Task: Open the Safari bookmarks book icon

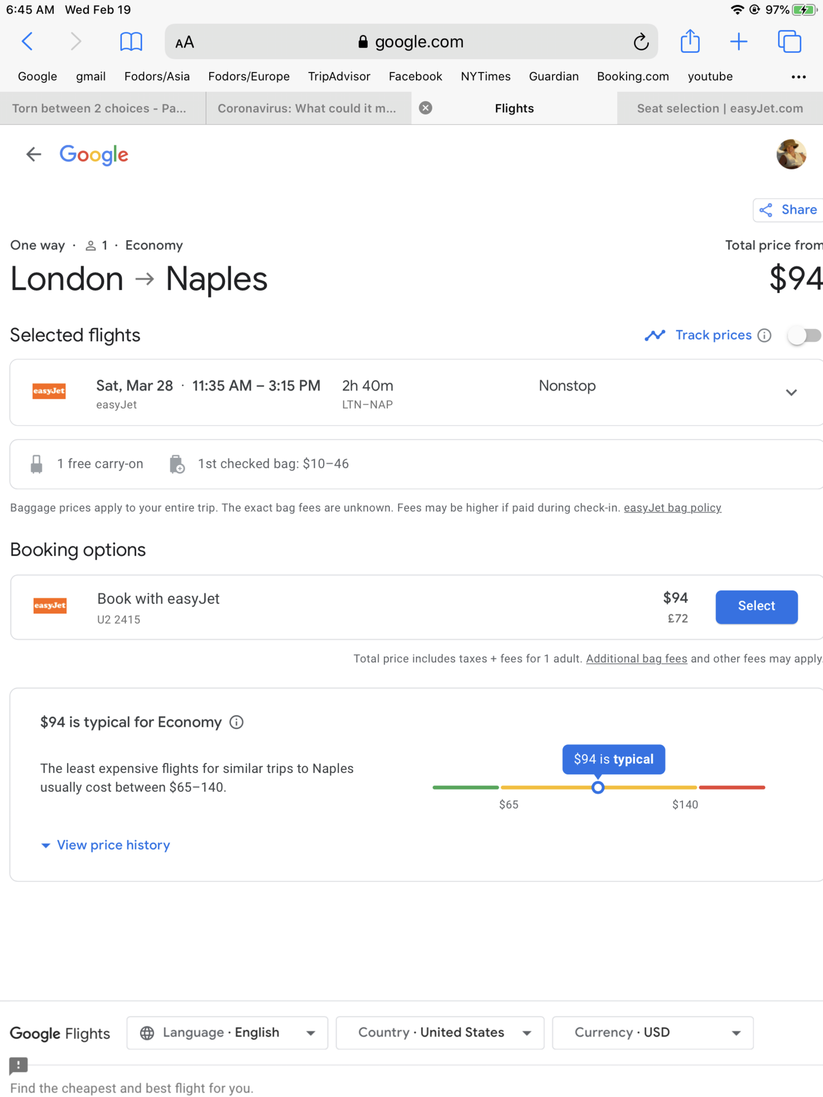Action: coord(131,41)
